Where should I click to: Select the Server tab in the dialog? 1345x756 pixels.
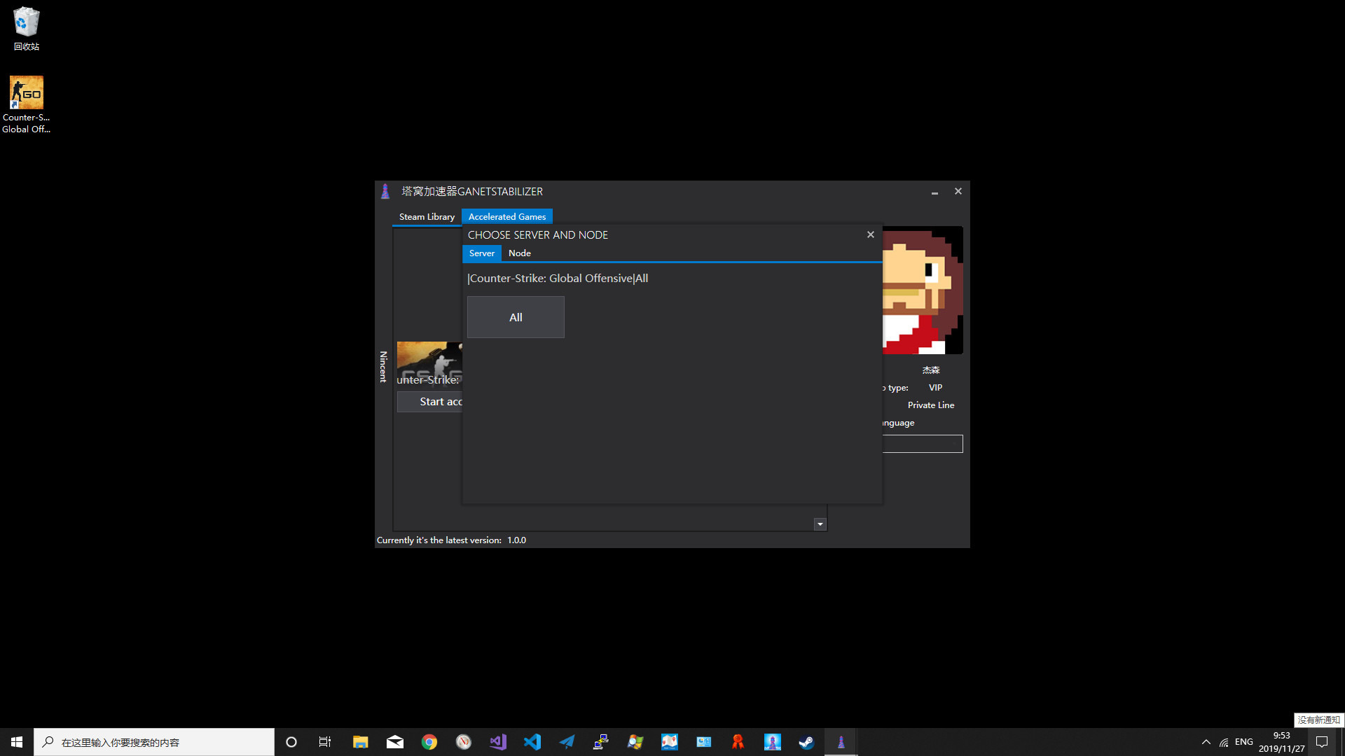tap(482, 253)
